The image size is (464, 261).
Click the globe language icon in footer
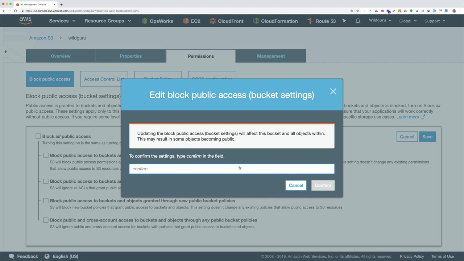coord(47,256)
